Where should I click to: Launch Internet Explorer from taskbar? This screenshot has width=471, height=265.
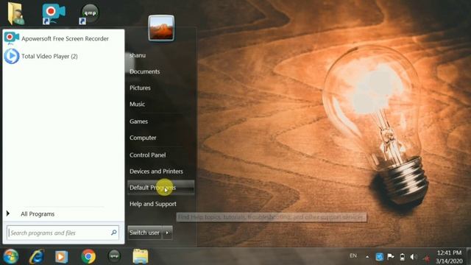37,256
